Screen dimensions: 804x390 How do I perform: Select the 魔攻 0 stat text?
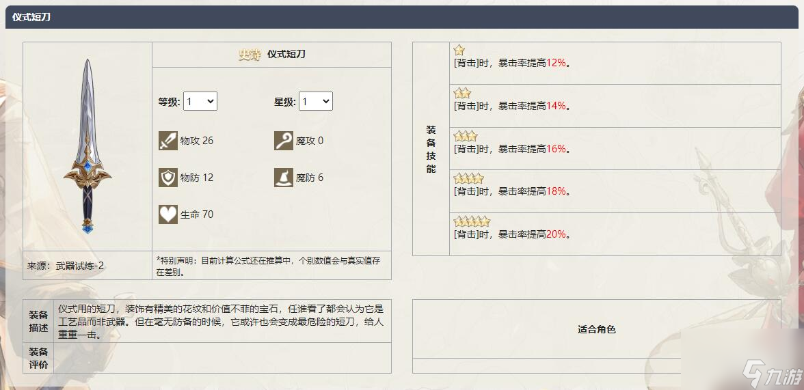310,141
